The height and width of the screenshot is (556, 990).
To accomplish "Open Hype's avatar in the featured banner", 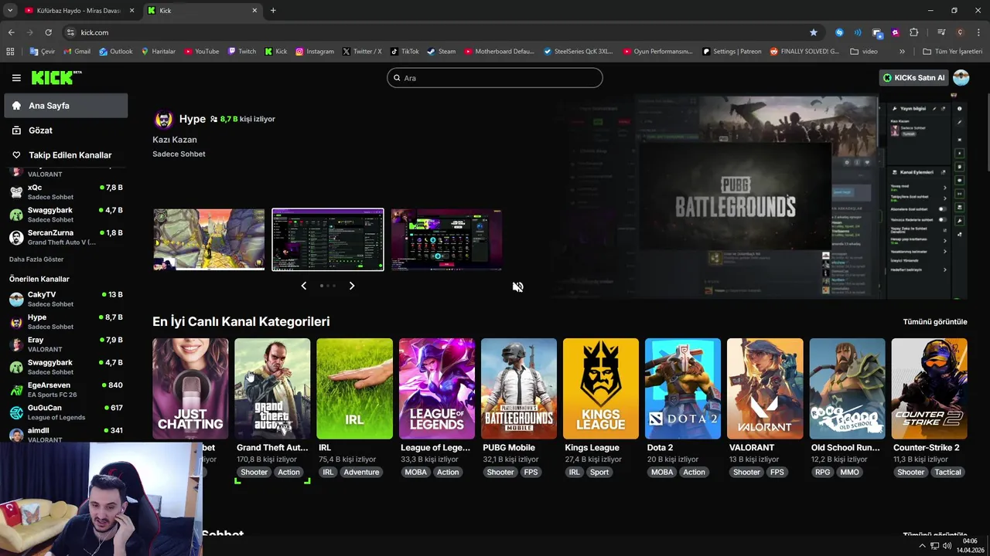I will point(163,119).
